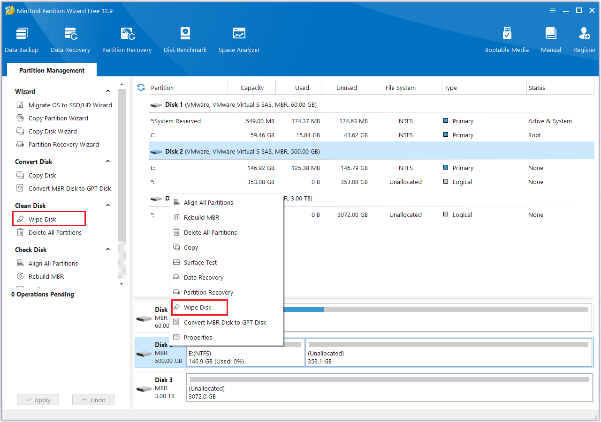Image resolution: width=601 pixels, height=422 pixels.
Task: Click E:(NTFS) block in disk map
Action: click(245, 353)
